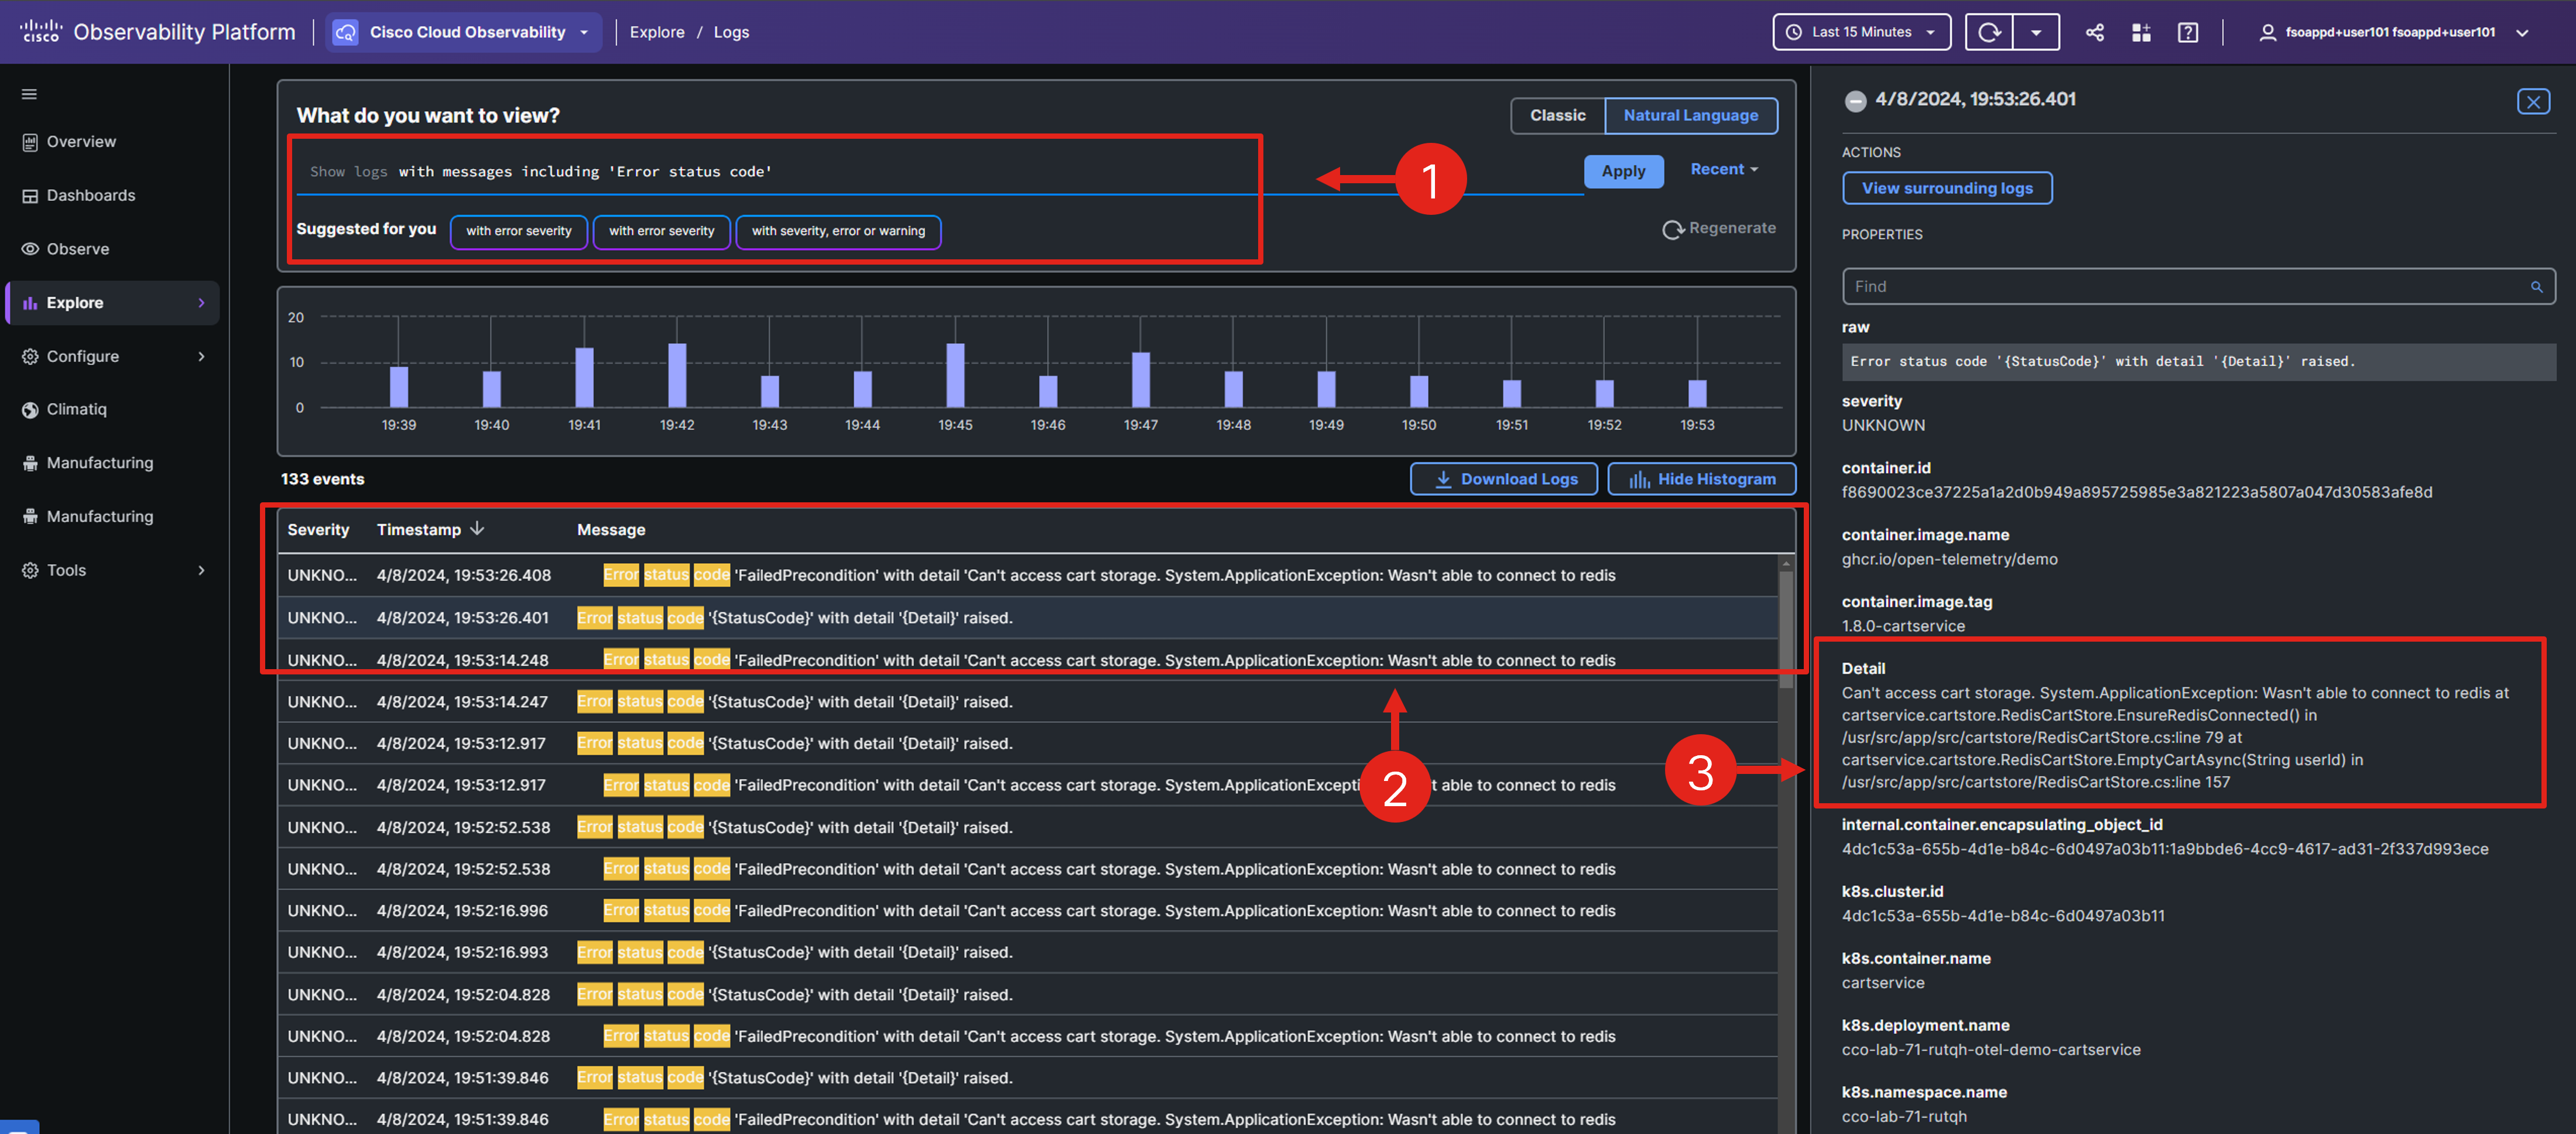Select Natural Language query mode
The width and height of the screenshot is (2576, 1134).
pos(1690,115)
